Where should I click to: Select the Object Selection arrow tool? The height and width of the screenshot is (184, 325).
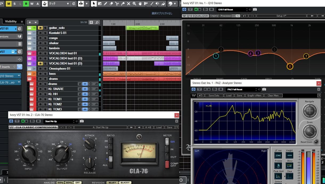coord(94,4)
